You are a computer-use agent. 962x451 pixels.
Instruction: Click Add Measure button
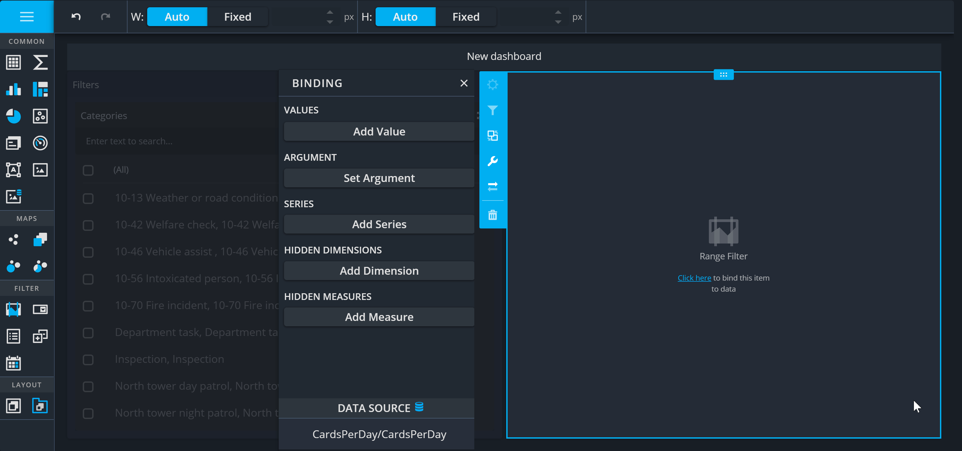click(379, 317)
